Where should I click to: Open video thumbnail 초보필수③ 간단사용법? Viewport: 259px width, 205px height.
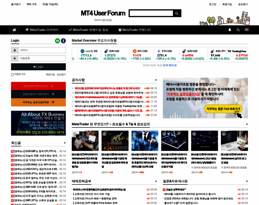(x=204, y=141)
